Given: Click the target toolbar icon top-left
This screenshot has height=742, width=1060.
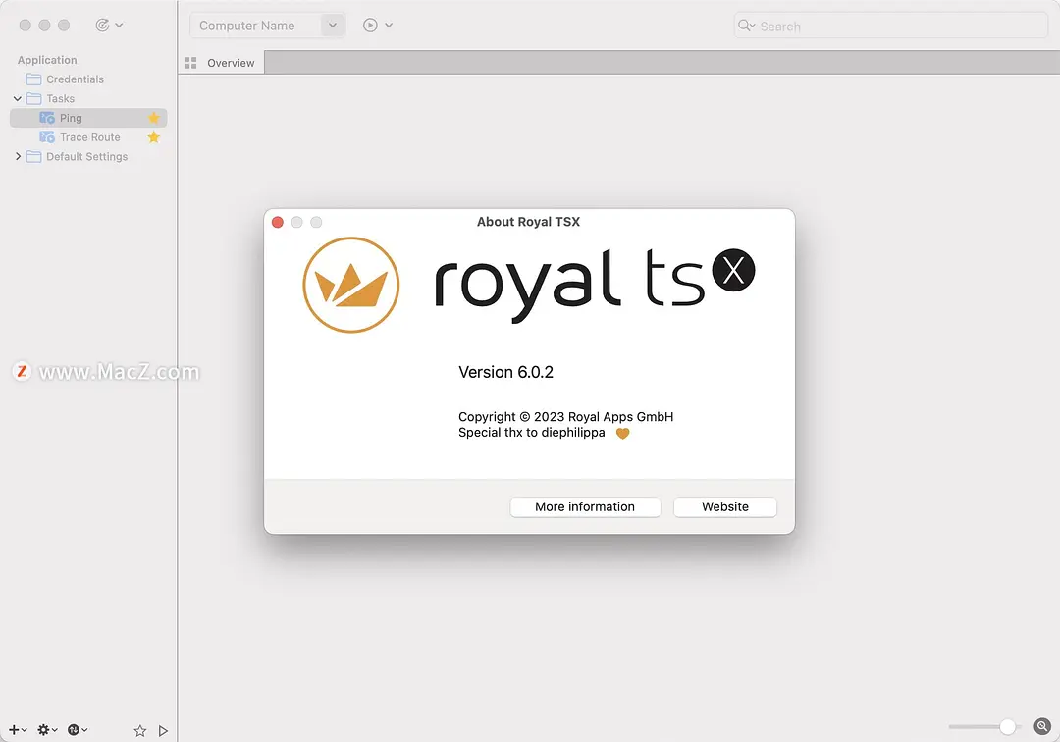Looking at the screenshot, I should coord(102,25).
